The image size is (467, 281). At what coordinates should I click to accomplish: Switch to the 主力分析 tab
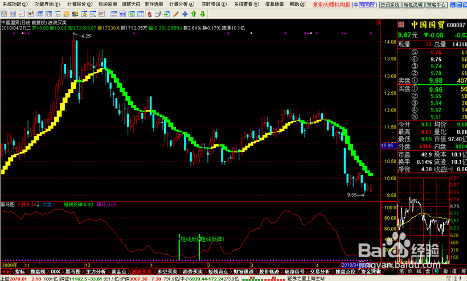[96, 271]
